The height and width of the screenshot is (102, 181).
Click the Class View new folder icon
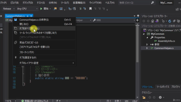[x=144, y=97]
